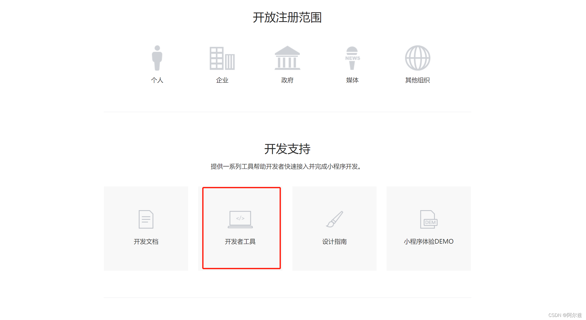The height and width of the screenshot is (320, 586).
Task: Click the 小程序体验DEMO file icon
Action: pyautogui.click(x=429, y=219)
